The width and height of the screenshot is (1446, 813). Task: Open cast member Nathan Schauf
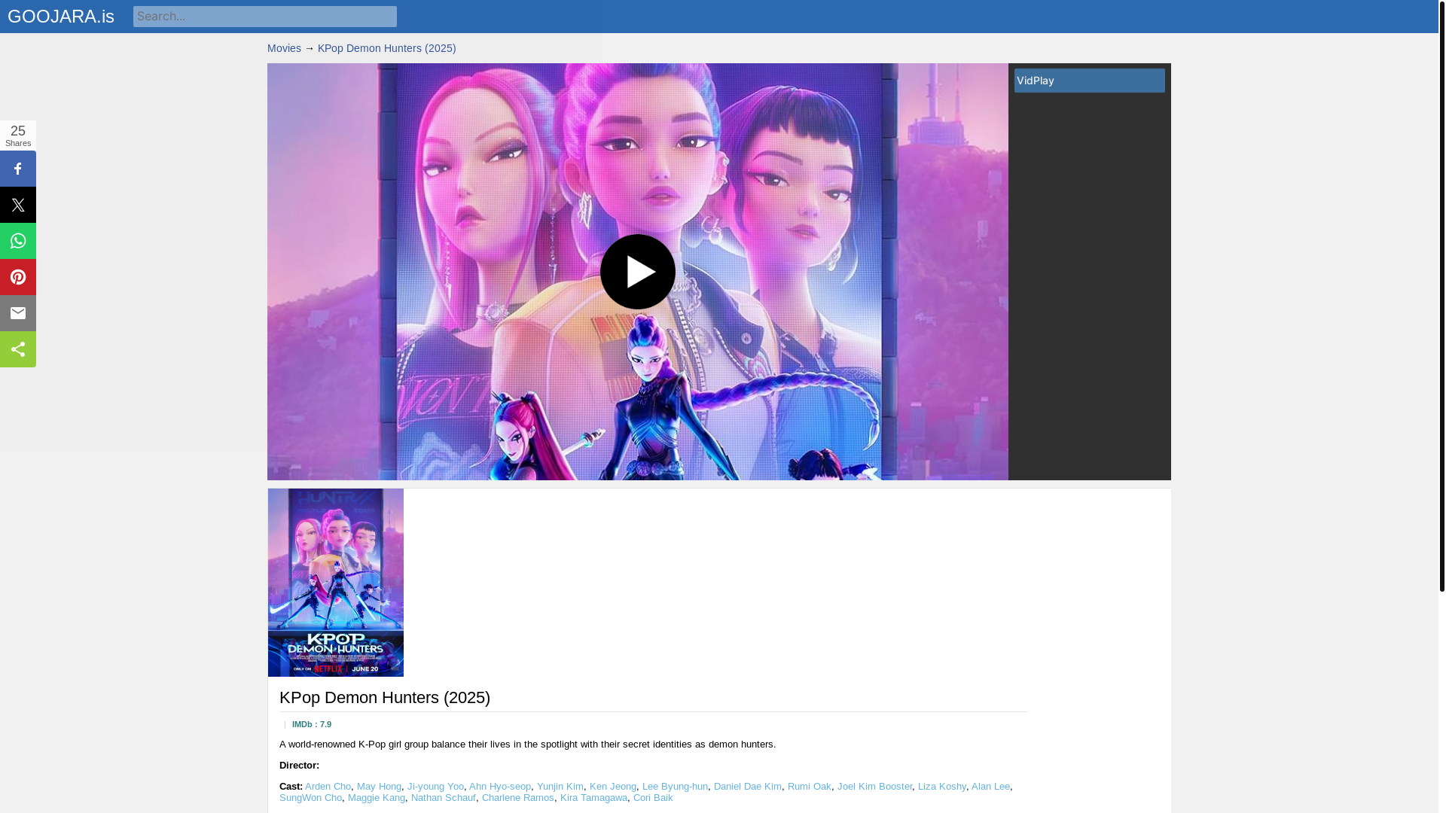[444, 798]
